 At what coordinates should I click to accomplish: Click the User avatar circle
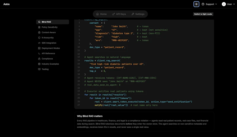224,4
